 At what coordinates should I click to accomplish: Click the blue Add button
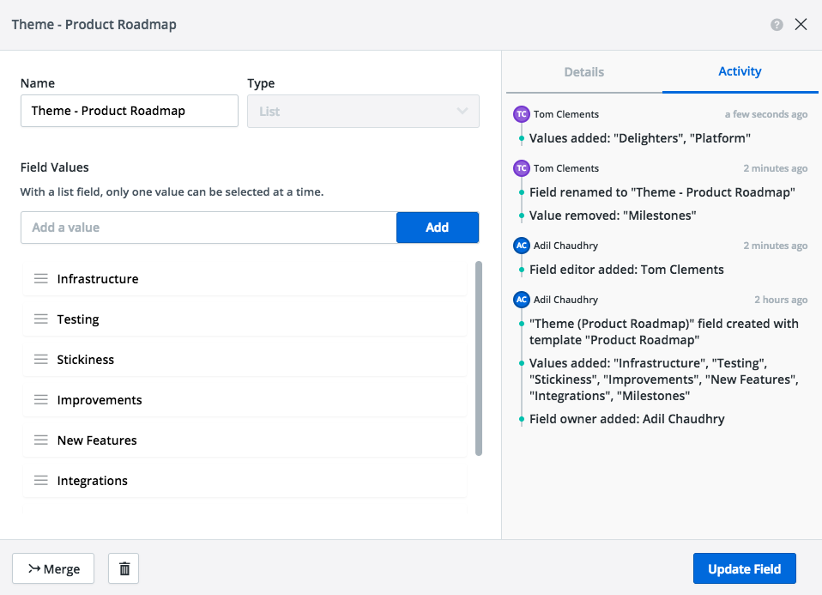pos(437,228)
